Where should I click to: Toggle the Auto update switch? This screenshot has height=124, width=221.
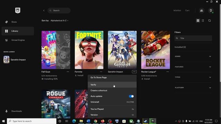coord(131,96)
